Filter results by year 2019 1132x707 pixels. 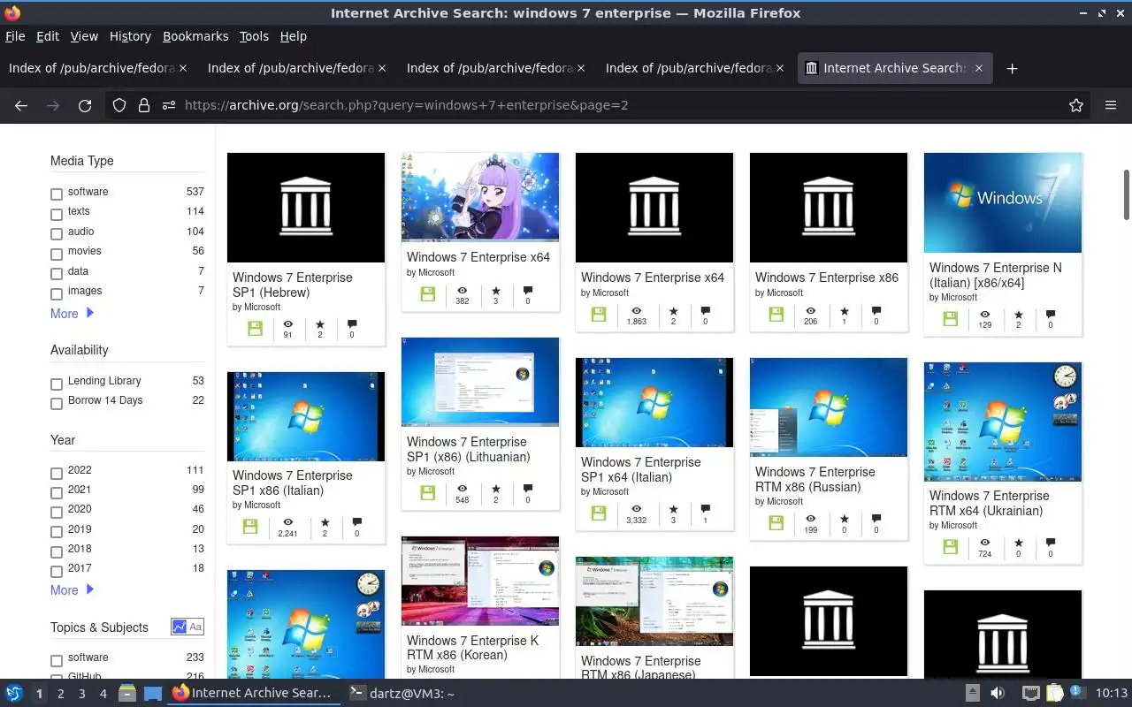57,531
